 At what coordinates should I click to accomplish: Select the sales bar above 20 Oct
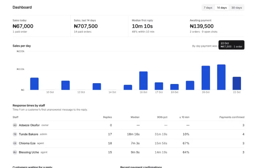click(206, 78)
